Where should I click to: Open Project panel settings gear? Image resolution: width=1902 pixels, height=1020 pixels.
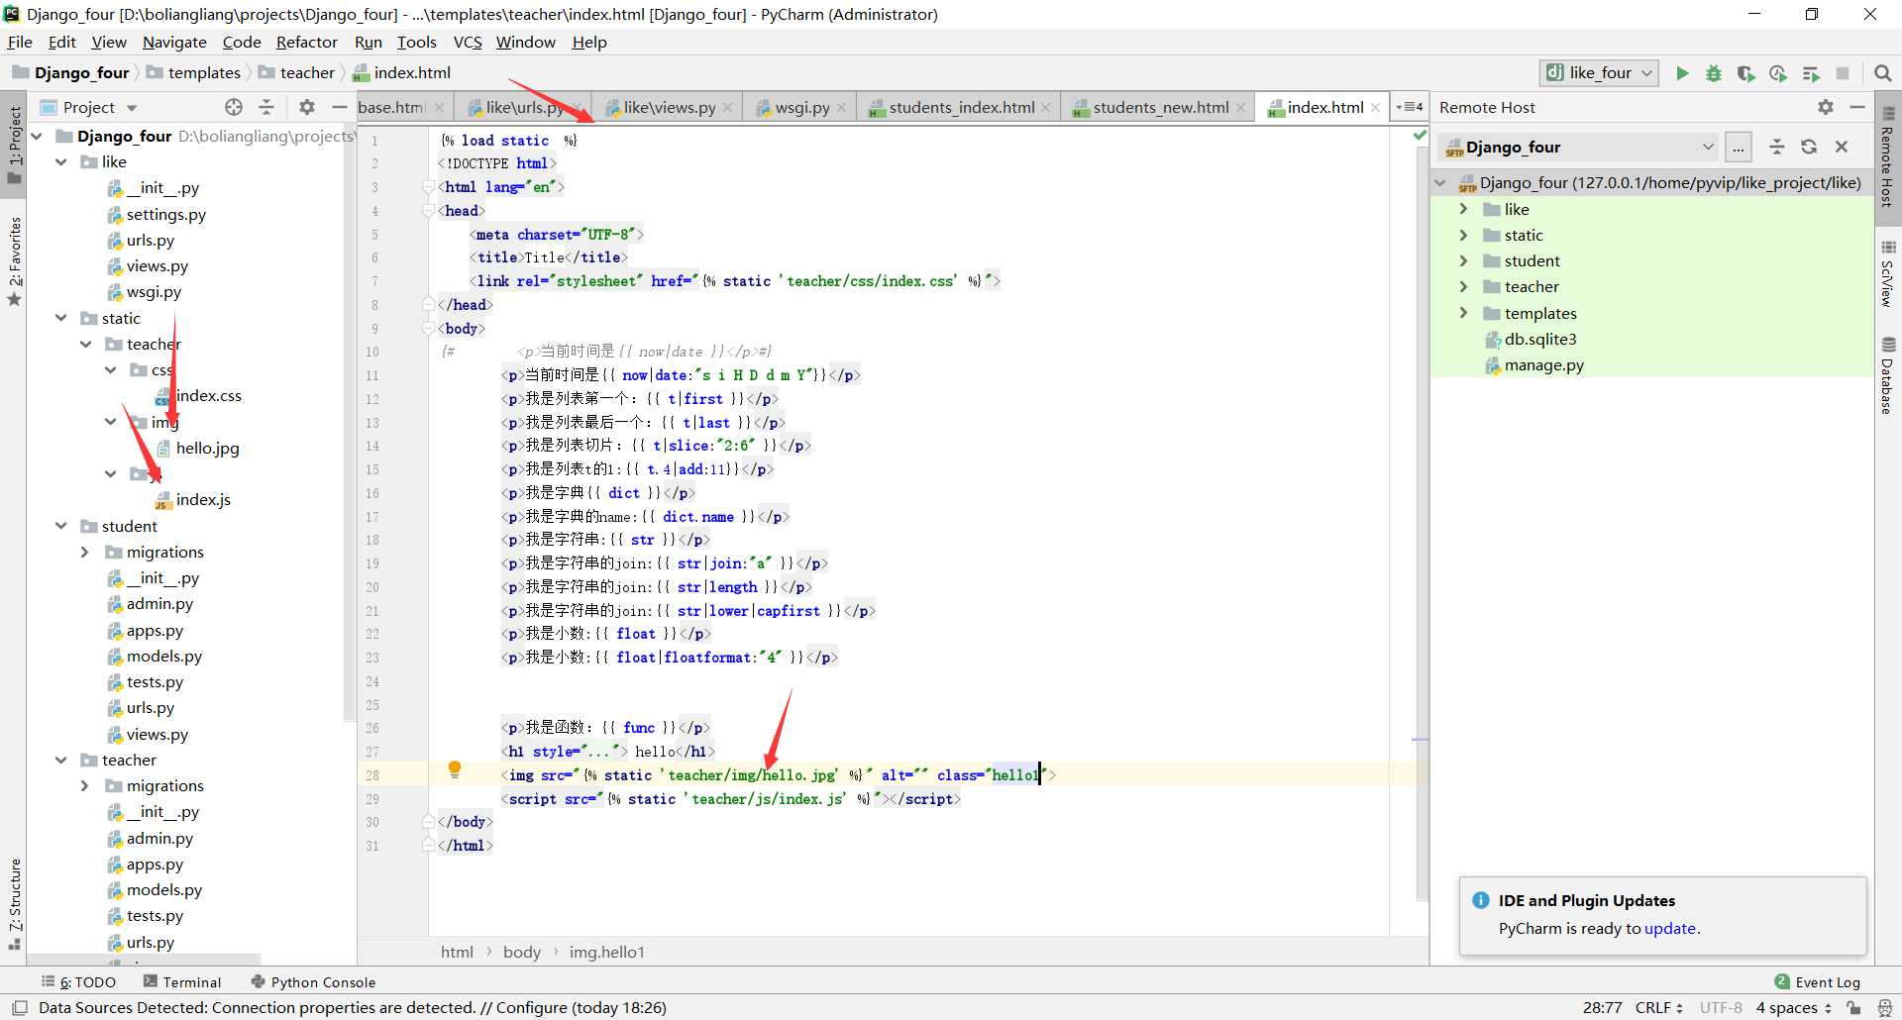307,107
